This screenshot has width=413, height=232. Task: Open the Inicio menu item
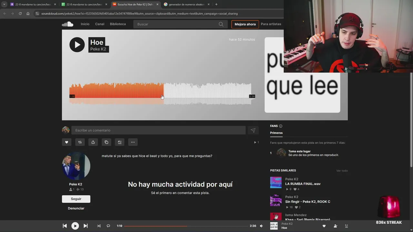pos(85,24)
